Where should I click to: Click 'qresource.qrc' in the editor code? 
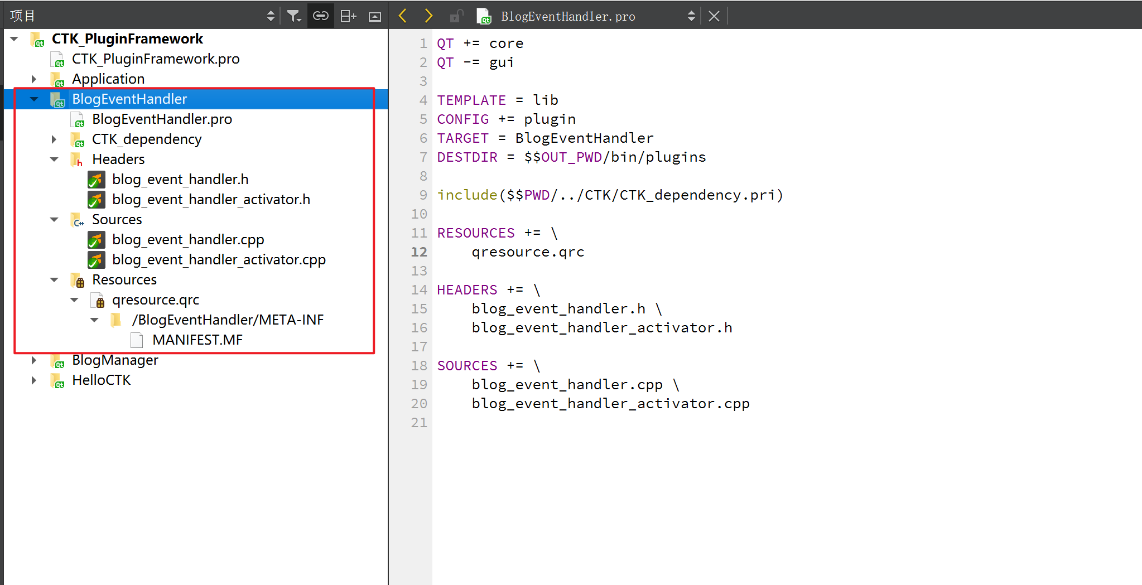pos(528,252)
